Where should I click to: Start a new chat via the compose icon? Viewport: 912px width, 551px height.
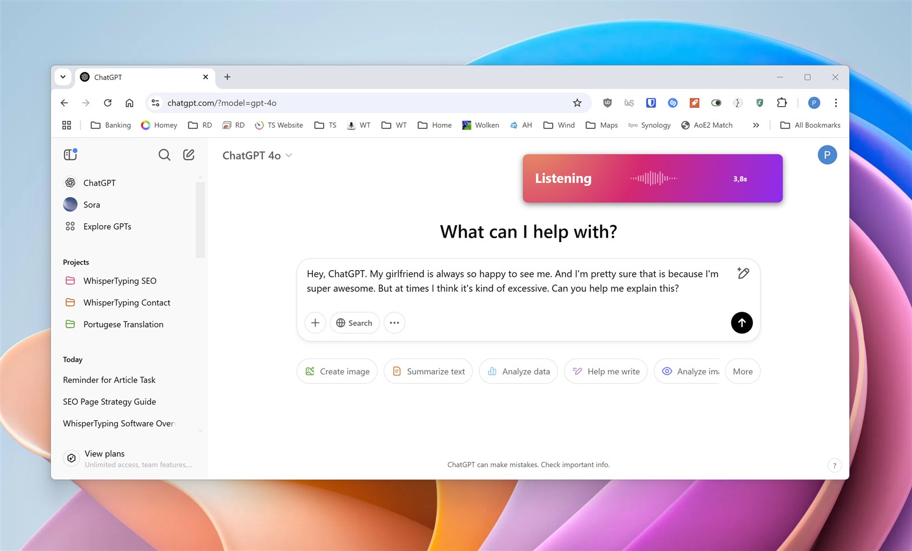189,154
